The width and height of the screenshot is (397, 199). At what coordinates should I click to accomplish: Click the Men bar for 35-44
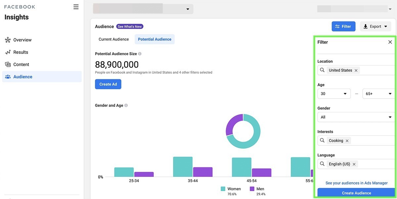(203, 172)
